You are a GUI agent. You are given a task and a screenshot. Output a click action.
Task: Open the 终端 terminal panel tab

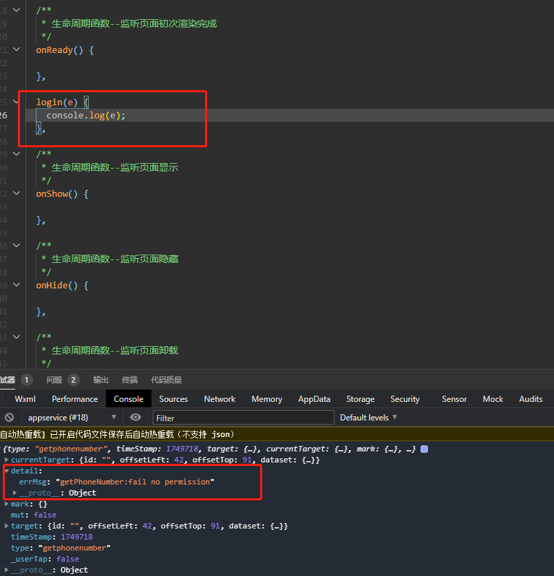pyautogui.click(x=129, y=380)
